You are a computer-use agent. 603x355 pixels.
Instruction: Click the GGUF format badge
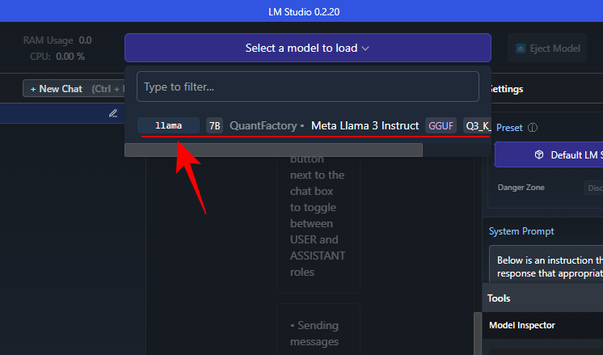coord(441,126)
